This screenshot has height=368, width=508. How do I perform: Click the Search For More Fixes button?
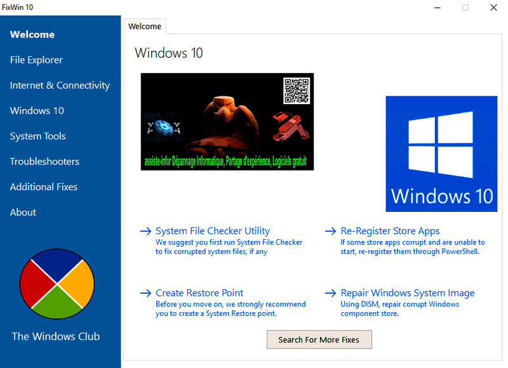(x=319, y=339)
